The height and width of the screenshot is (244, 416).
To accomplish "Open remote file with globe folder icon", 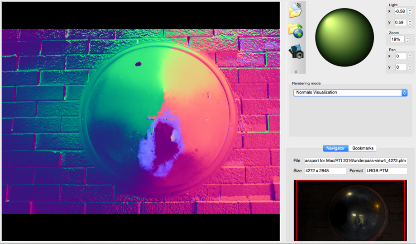I will 295,31.
